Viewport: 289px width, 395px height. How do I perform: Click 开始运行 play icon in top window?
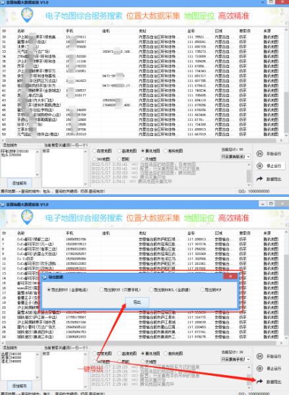pyautogui.click(x=259, y=154)
